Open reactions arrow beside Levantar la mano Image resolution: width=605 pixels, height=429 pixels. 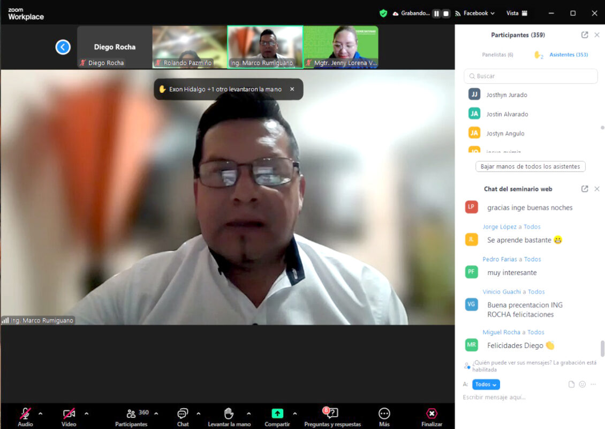249,413
